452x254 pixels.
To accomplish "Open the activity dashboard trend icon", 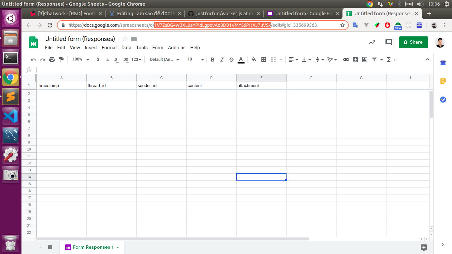I will pyautogui.click(x=372, y=42).
